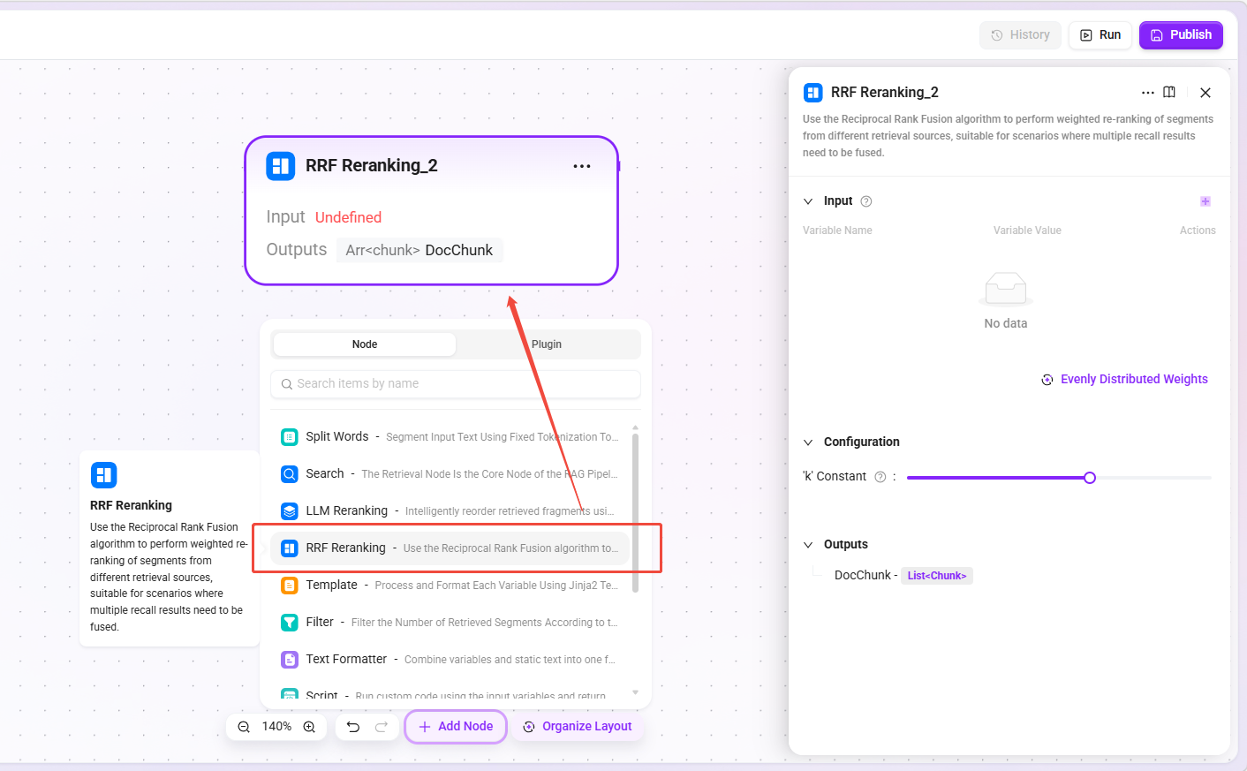Click the Arr<chunk> DocChunk output on node
Viewport: 1247px width, 771px height.
coord(419,251)
